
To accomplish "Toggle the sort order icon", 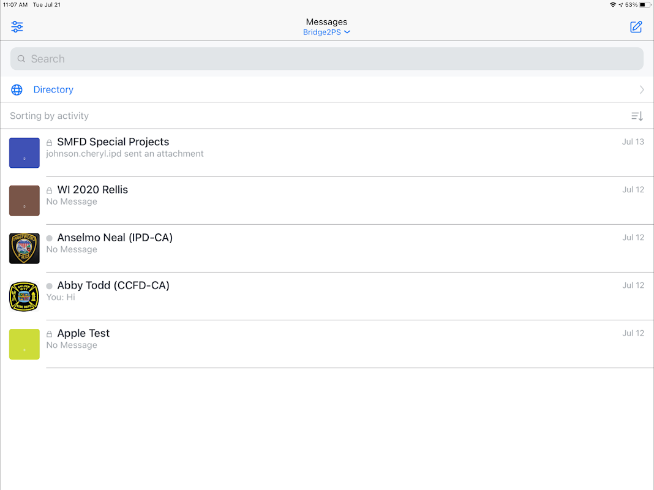I will pos(637,116).
